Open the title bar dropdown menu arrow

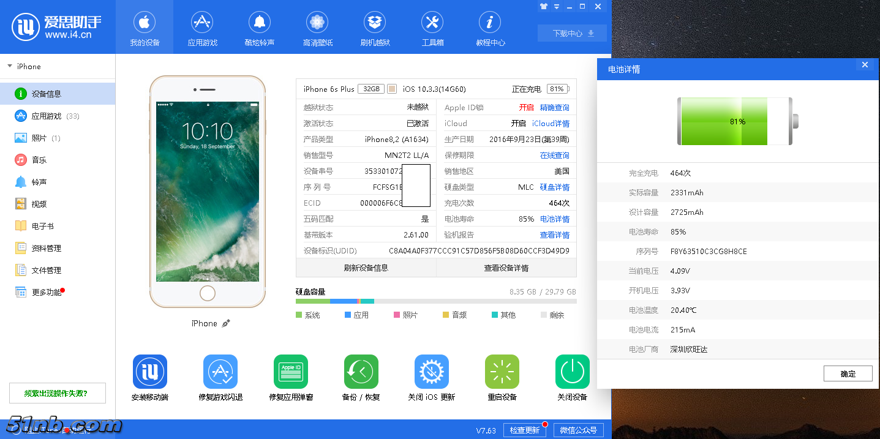click(557, 7)
